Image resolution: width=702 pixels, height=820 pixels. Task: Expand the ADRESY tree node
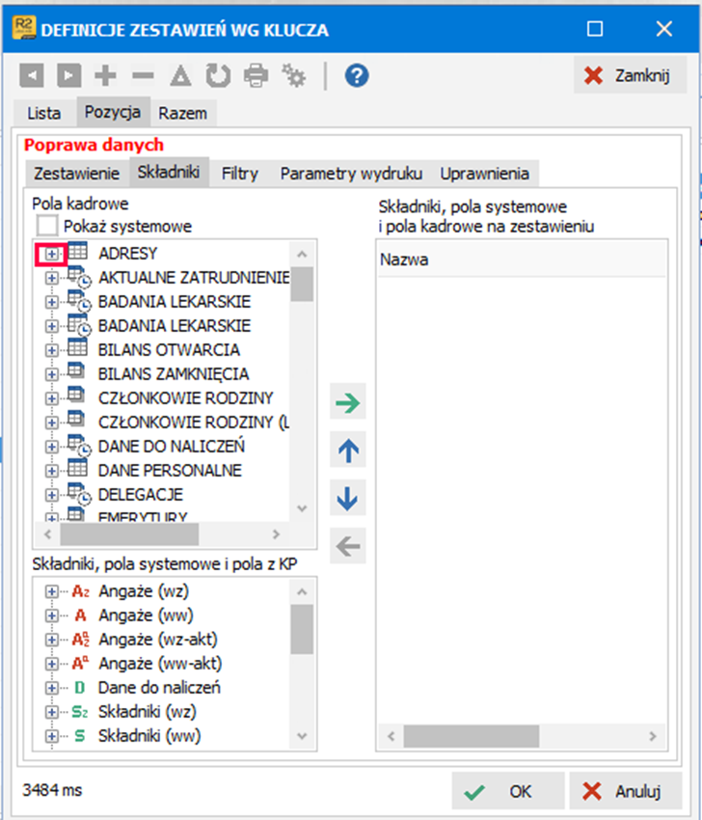point(51,254)
